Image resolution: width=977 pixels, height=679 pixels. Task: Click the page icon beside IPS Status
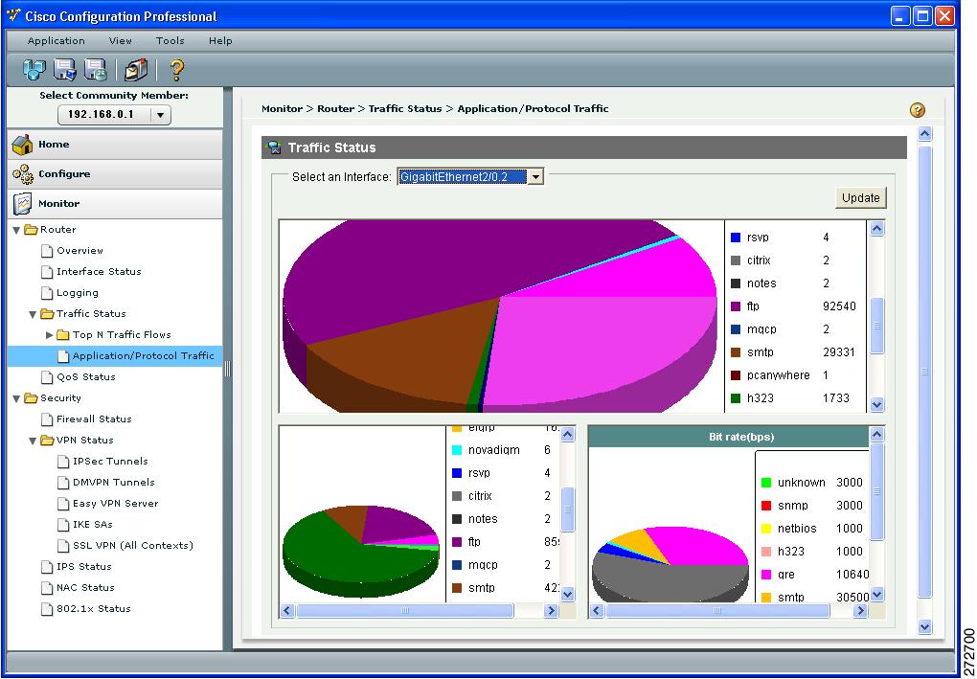click(47, 566)
